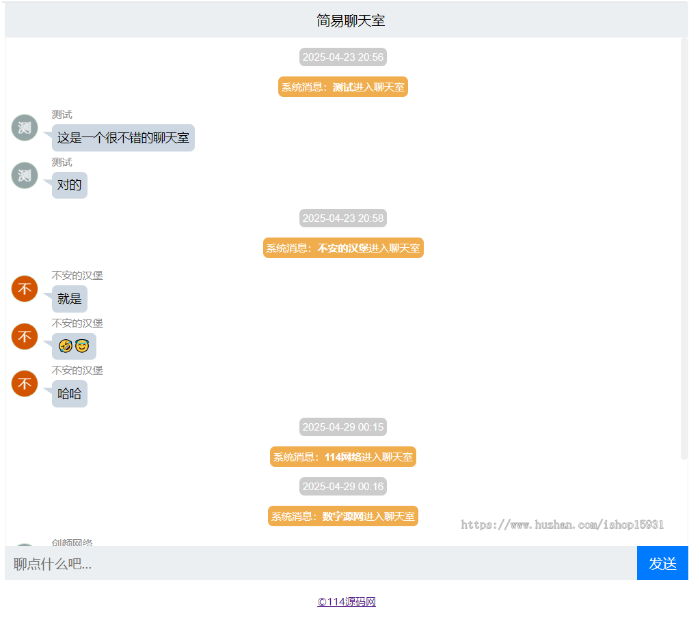This screenshot has height=617, width=689.
Task: Click the halo smiley emoji in the bubble
Action: coord(82,346)
